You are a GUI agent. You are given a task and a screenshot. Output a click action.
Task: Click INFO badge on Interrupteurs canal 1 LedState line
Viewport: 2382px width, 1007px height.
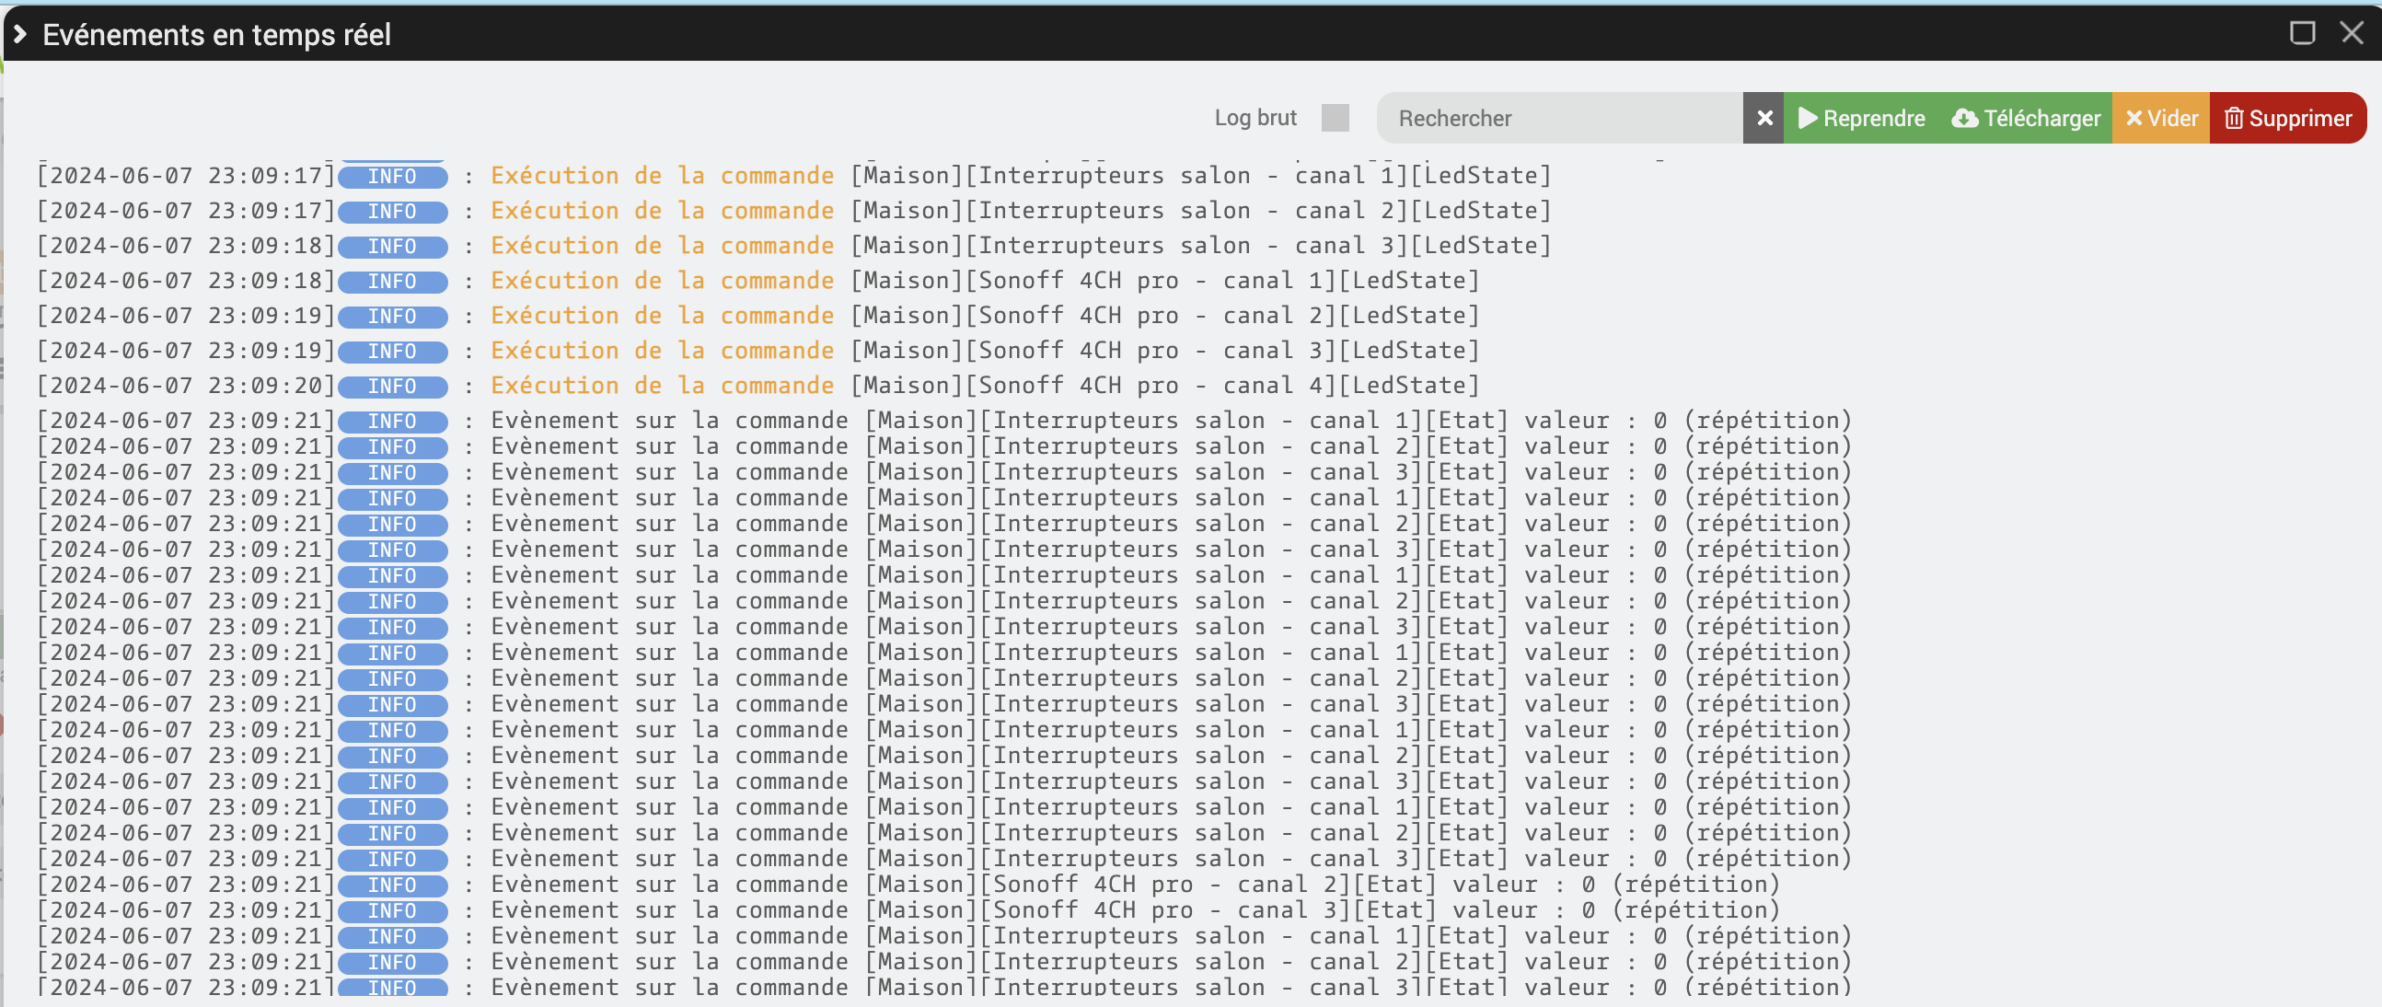[x=392, y=177]
